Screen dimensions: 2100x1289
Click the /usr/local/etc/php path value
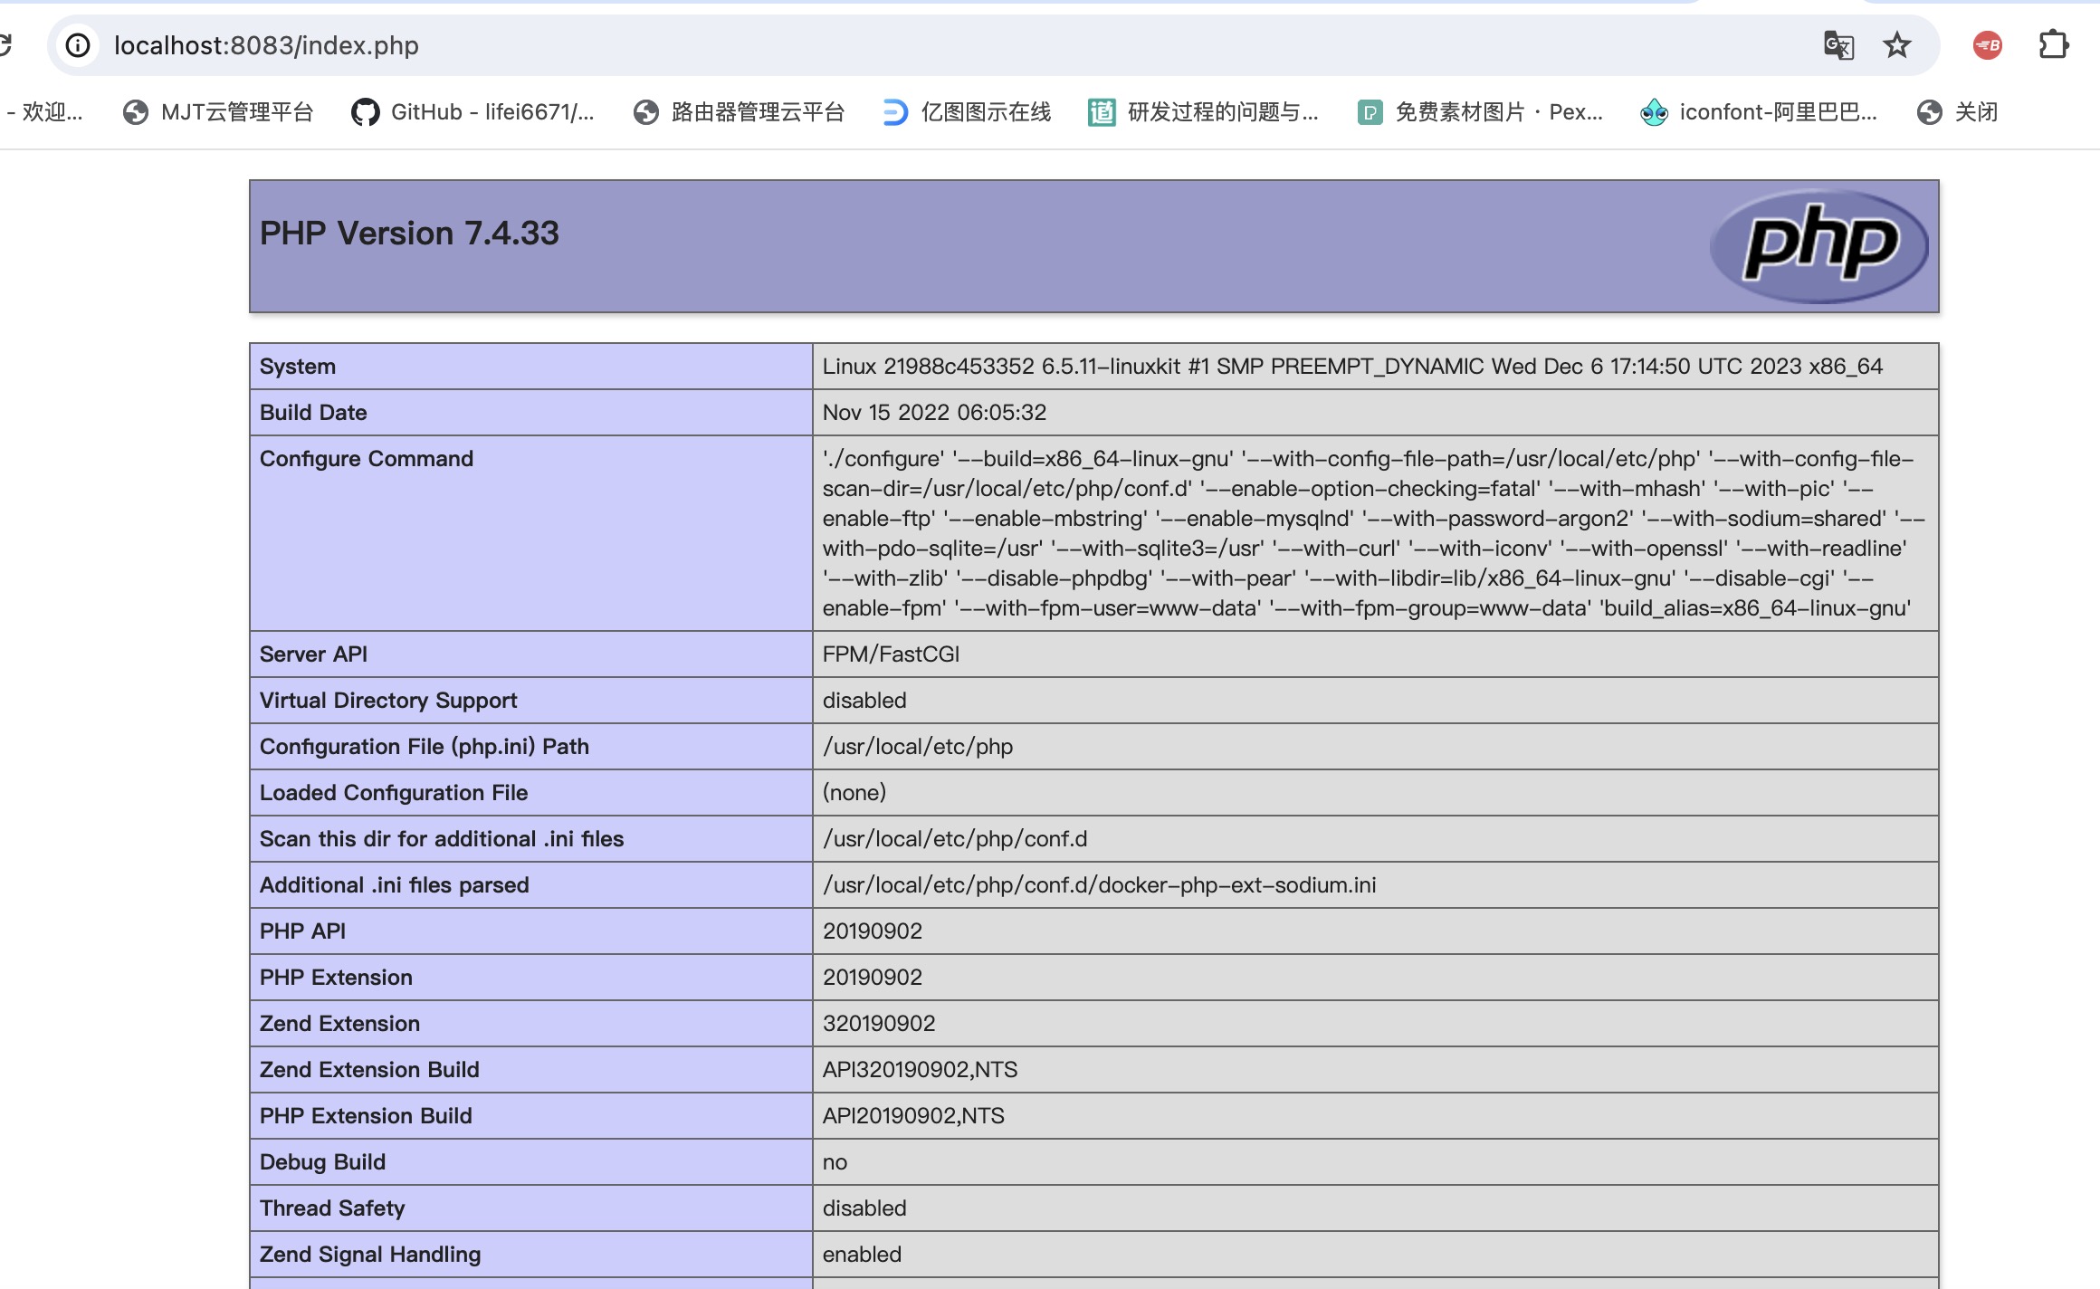pyautogui.click(x=918, y=747)
